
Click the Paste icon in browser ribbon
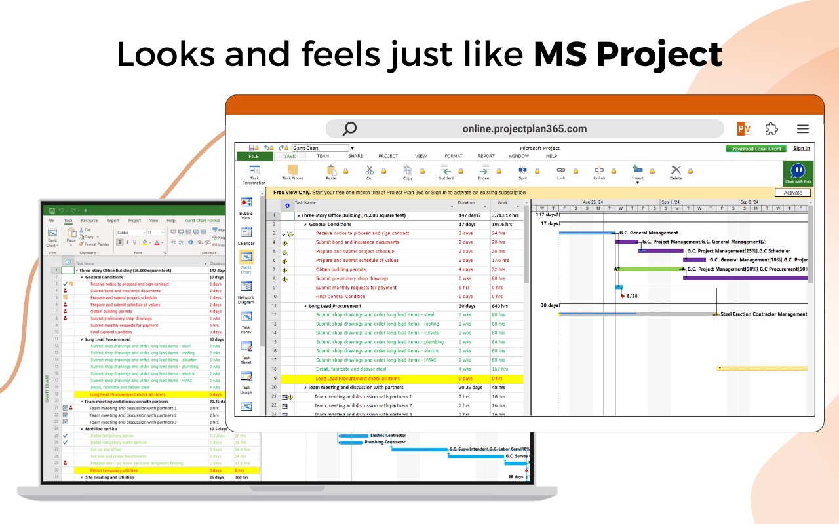coord(331,170)
